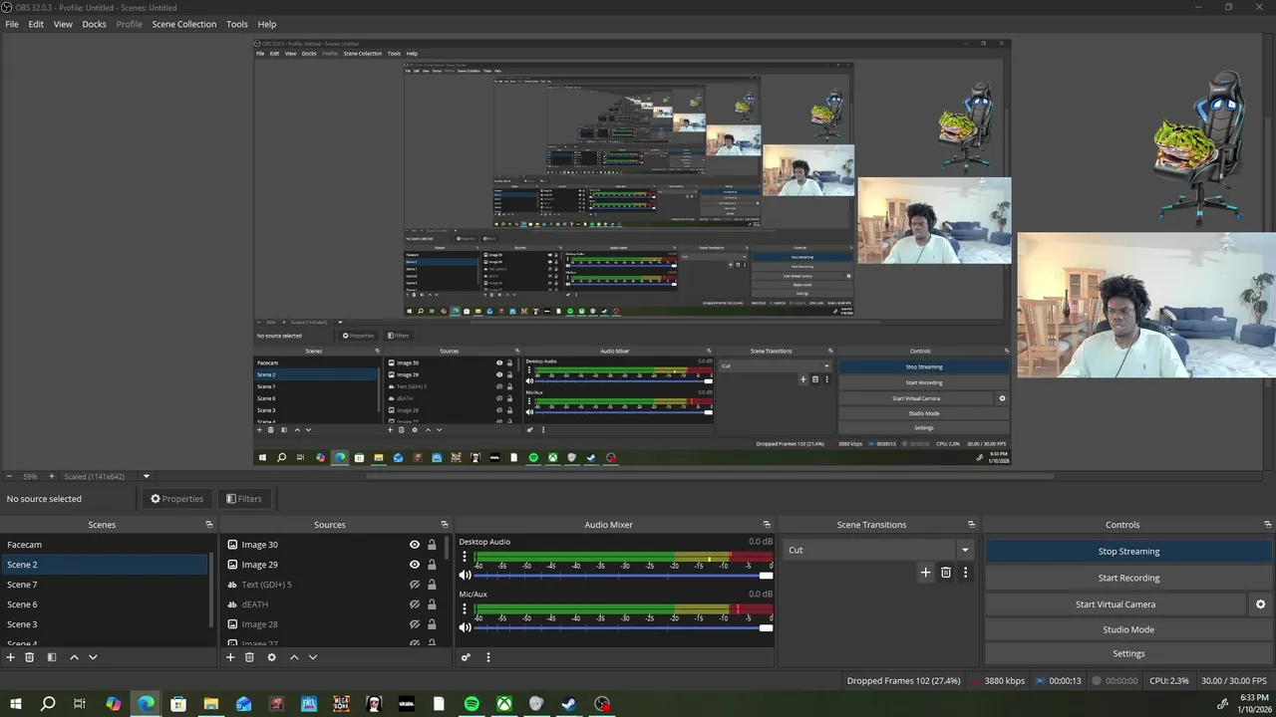The width and height of the screenshot is (1276, 717).
Task: Open the View menu
Action: coord(63,24)
